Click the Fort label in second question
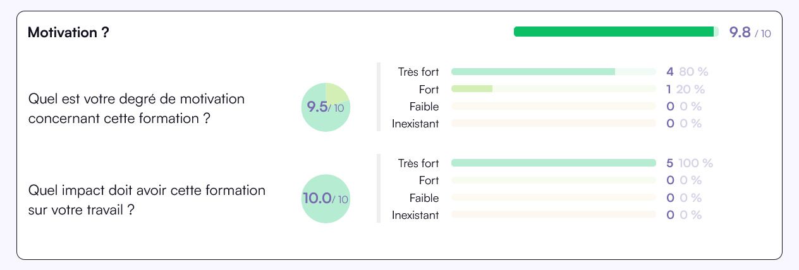This screenshot has height=270, width=799. point(429,180)
